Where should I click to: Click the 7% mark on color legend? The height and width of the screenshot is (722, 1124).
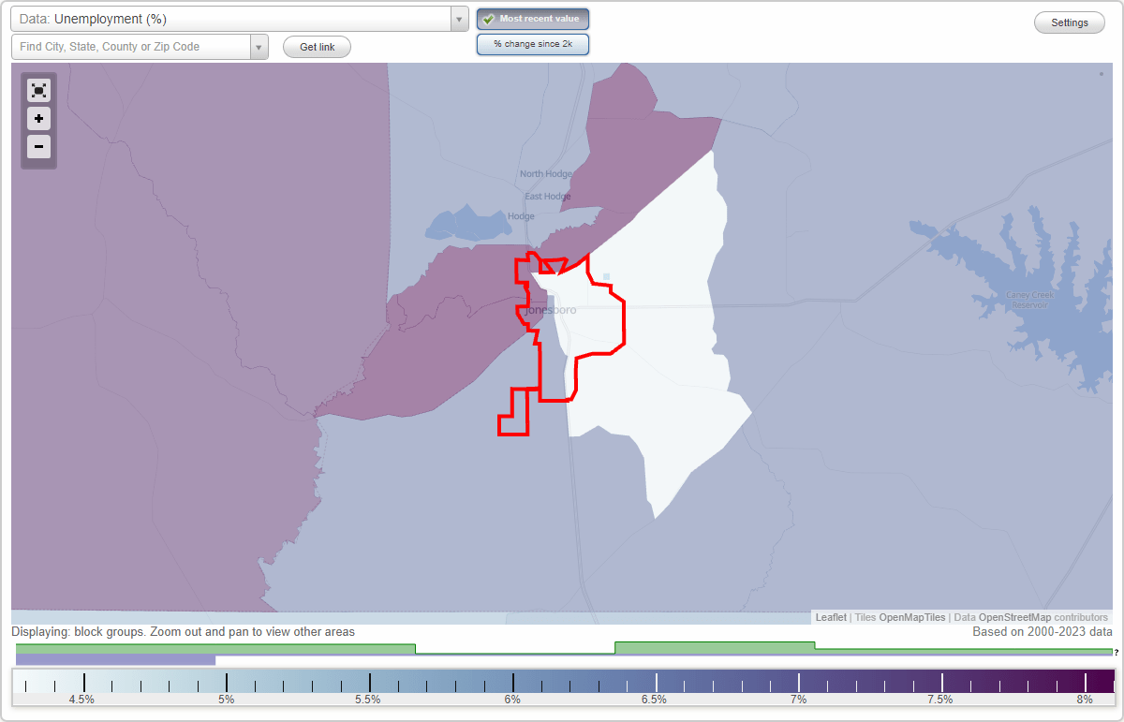(798, 699)
